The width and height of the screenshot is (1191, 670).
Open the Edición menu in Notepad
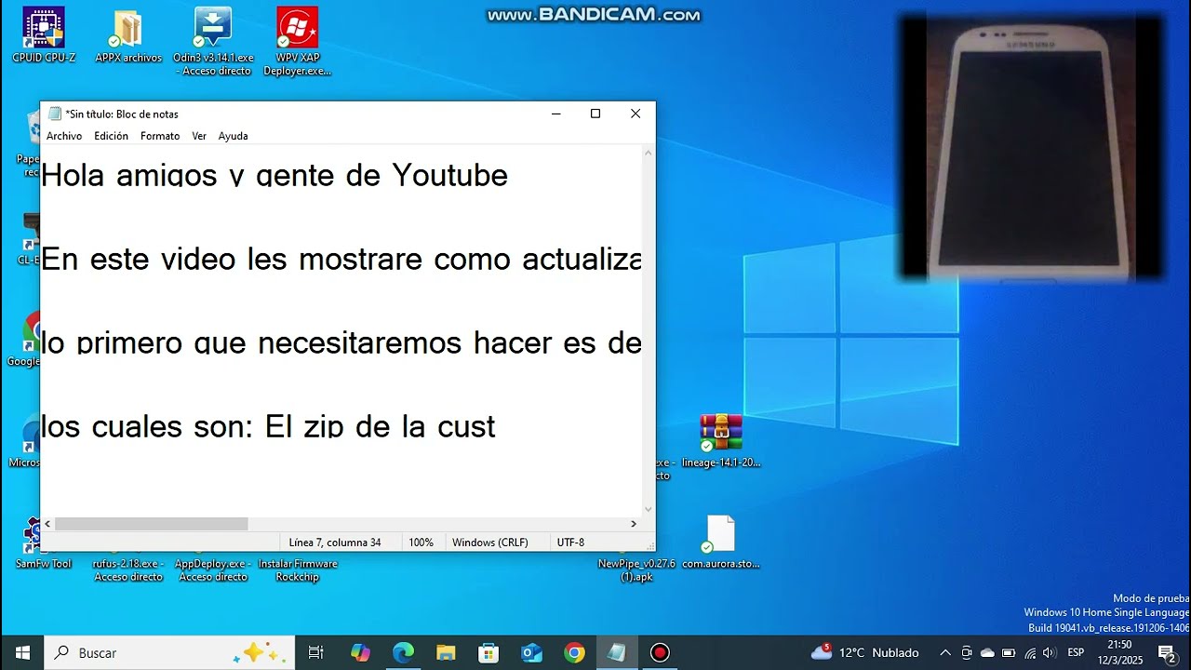pos(111,136)
